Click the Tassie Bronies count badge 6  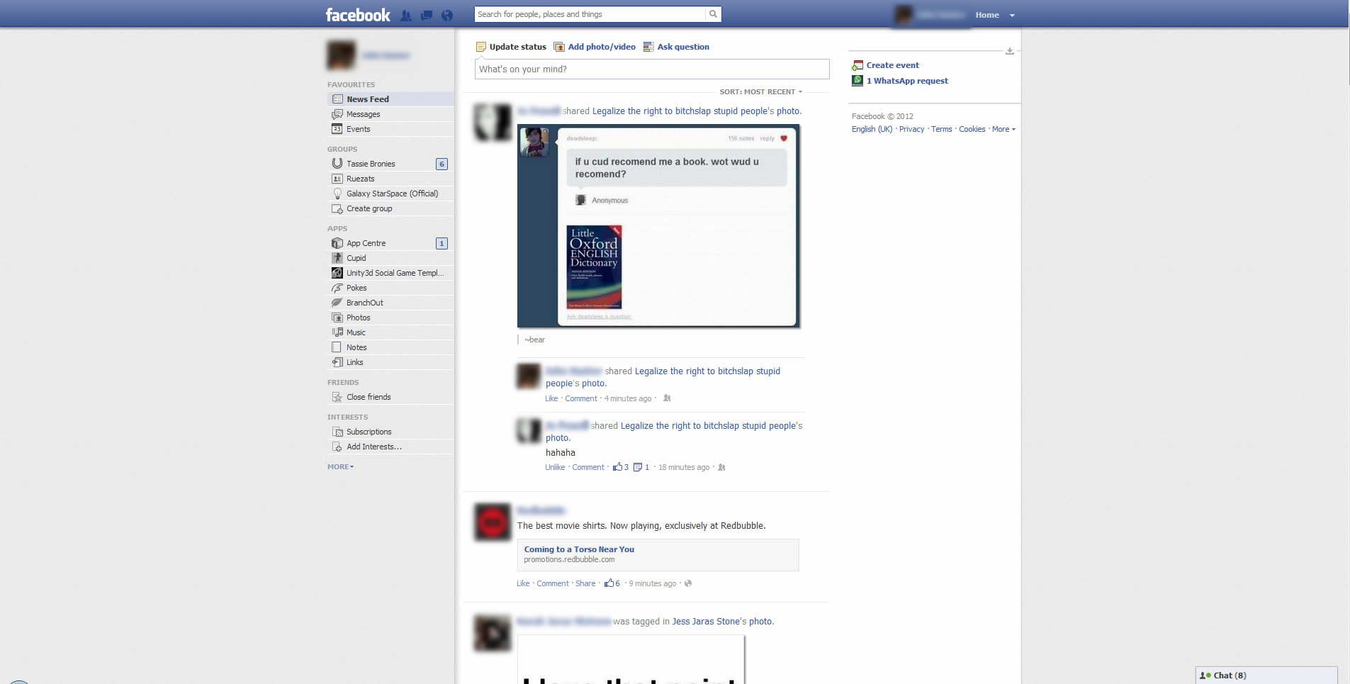tap(441, 164)
